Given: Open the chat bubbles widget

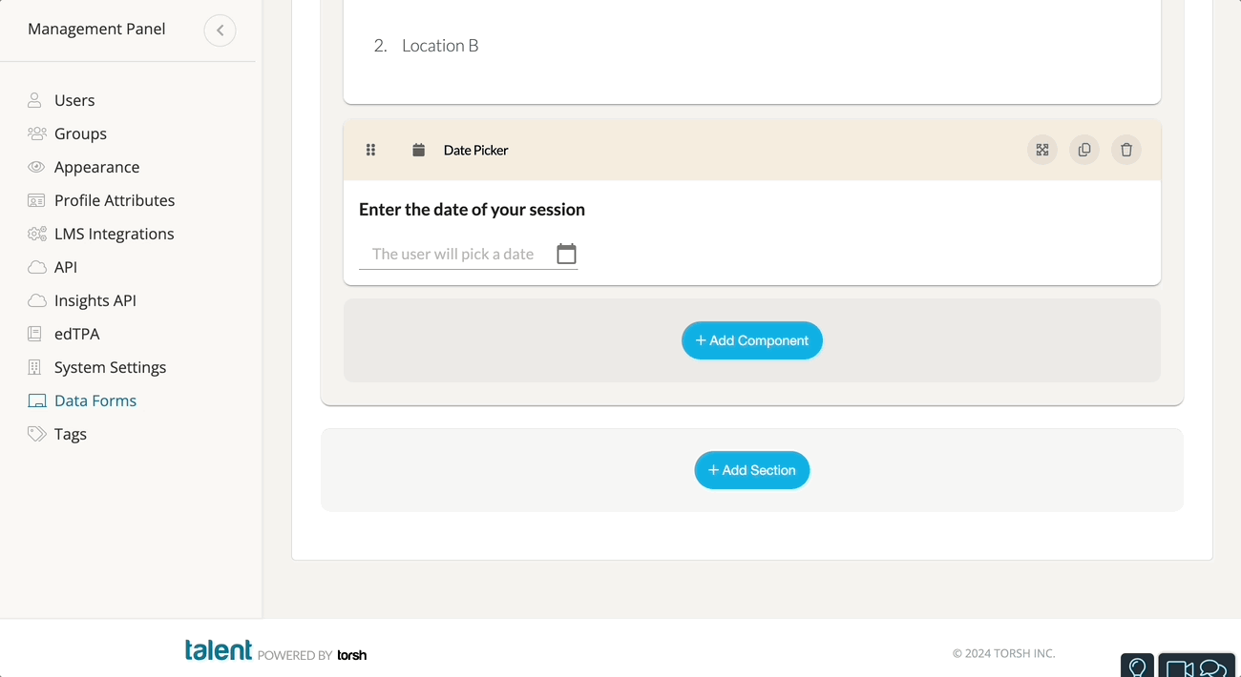Looking at the screenshot, I should click(1212, 668).
